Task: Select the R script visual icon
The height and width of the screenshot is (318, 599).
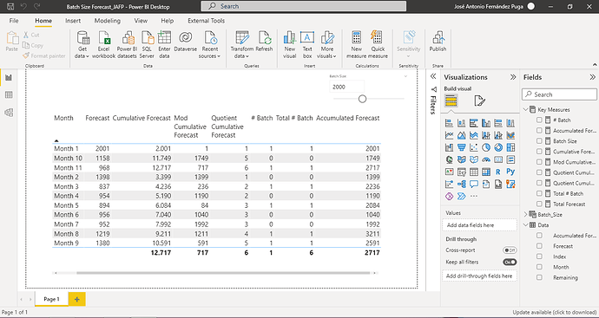Action: tap(498, 172)
